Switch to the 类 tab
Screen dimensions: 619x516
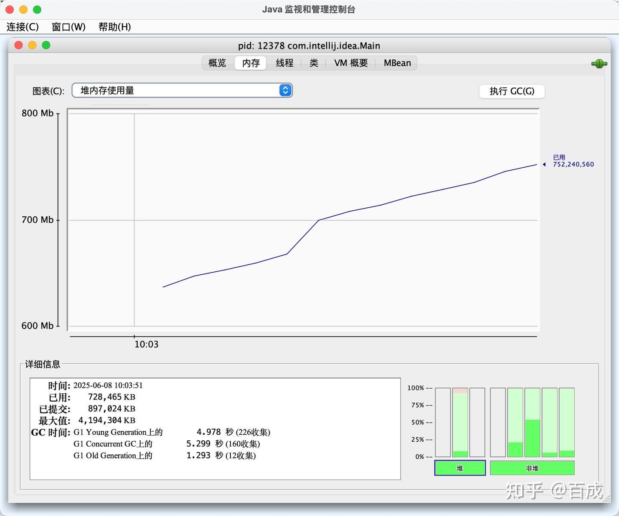click(313, 63)
